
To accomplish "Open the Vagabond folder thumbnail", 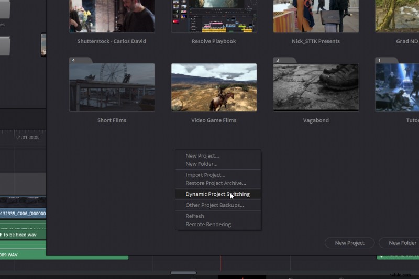I will (x=316, y=87).
